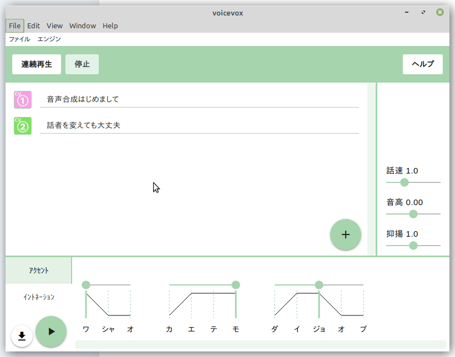Open the Window menu
This screenshot has width=455, height=357.
[x=83, y=26]
